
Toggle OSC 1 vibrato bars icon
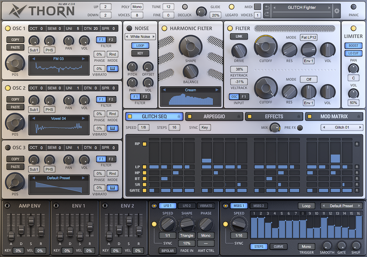click(112, 69)
